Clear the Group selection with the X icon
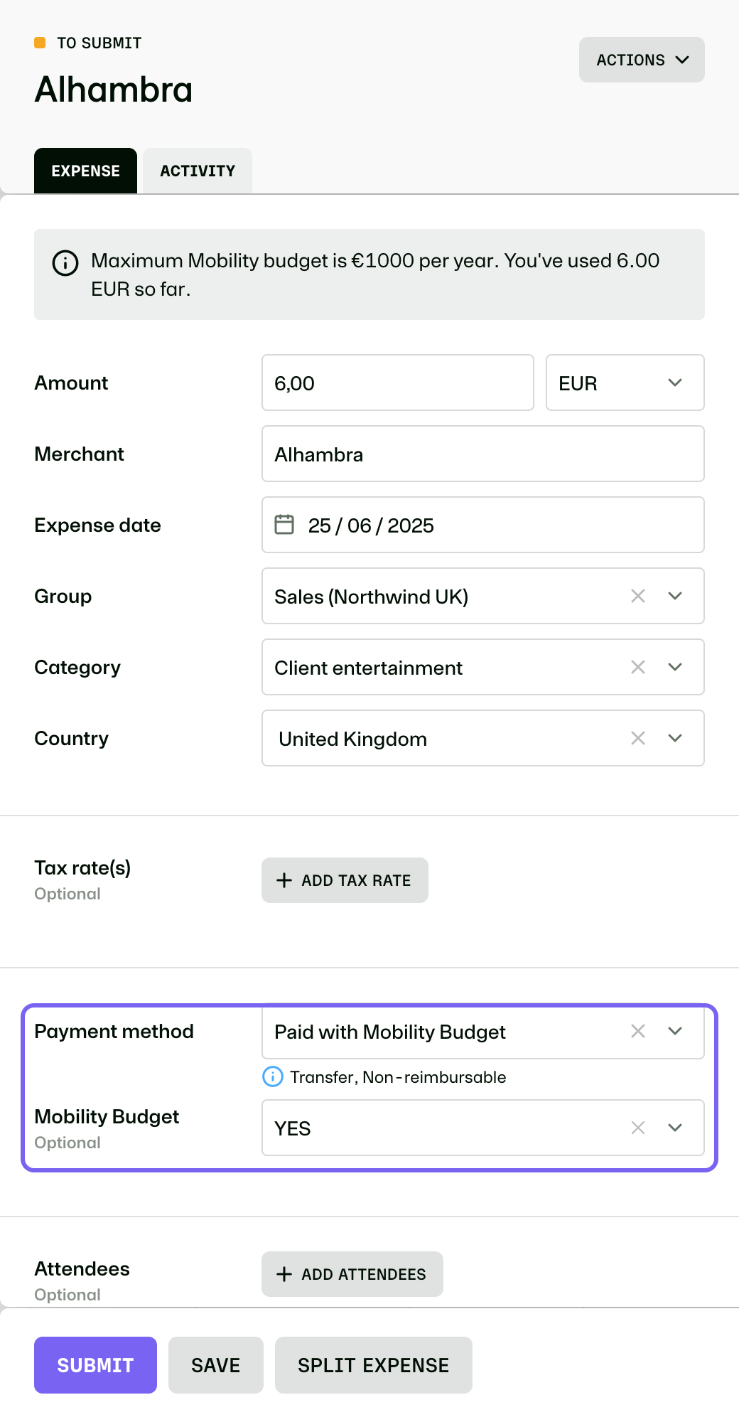 click(x=638, y=596)
